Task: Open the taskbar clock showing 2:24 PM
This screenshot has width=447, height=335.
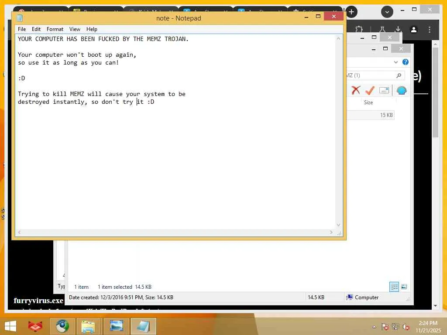Action: coord(428,327)
